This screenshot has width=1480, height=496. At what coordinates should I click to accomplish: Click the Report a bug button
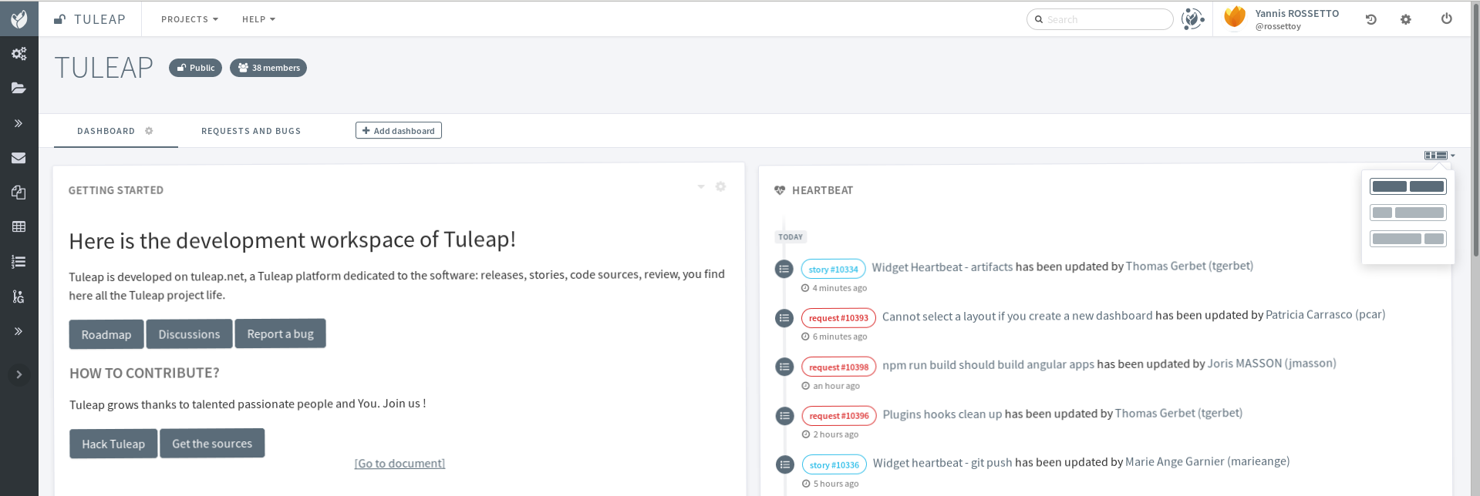tap(280, 333)
